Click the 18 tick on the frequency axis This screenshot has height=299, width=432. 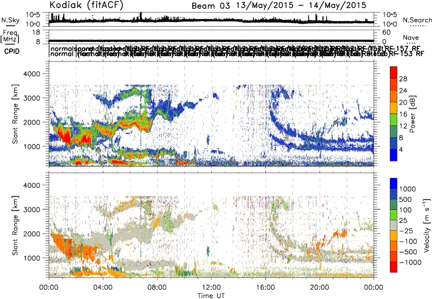pos(37,32)
